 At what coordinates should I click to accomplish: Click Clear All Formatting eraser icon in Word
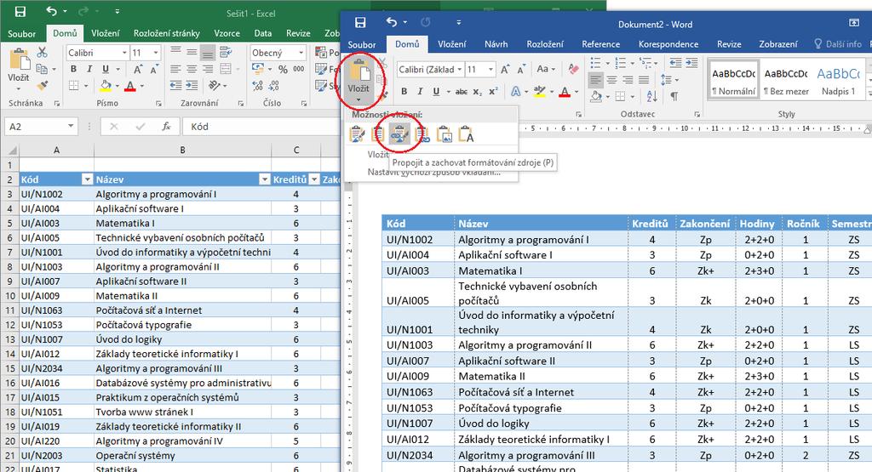coord(573,69)
